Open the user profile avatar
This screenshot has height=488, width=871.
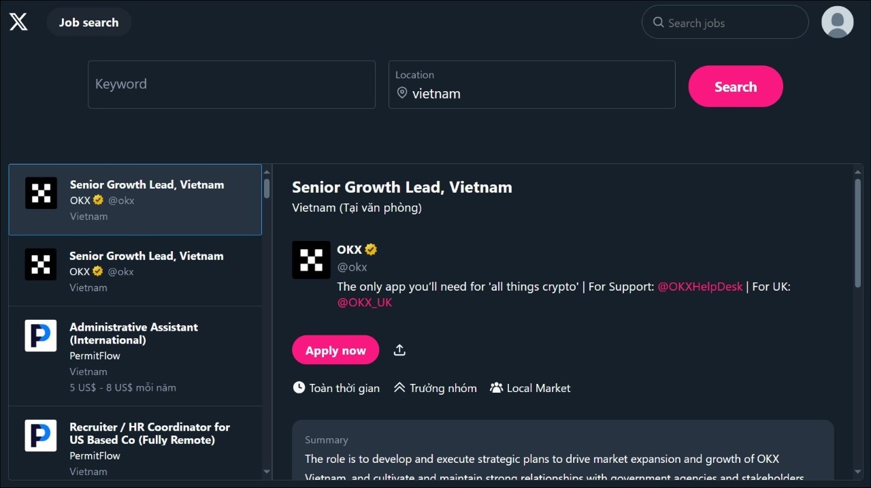[838, 22]
